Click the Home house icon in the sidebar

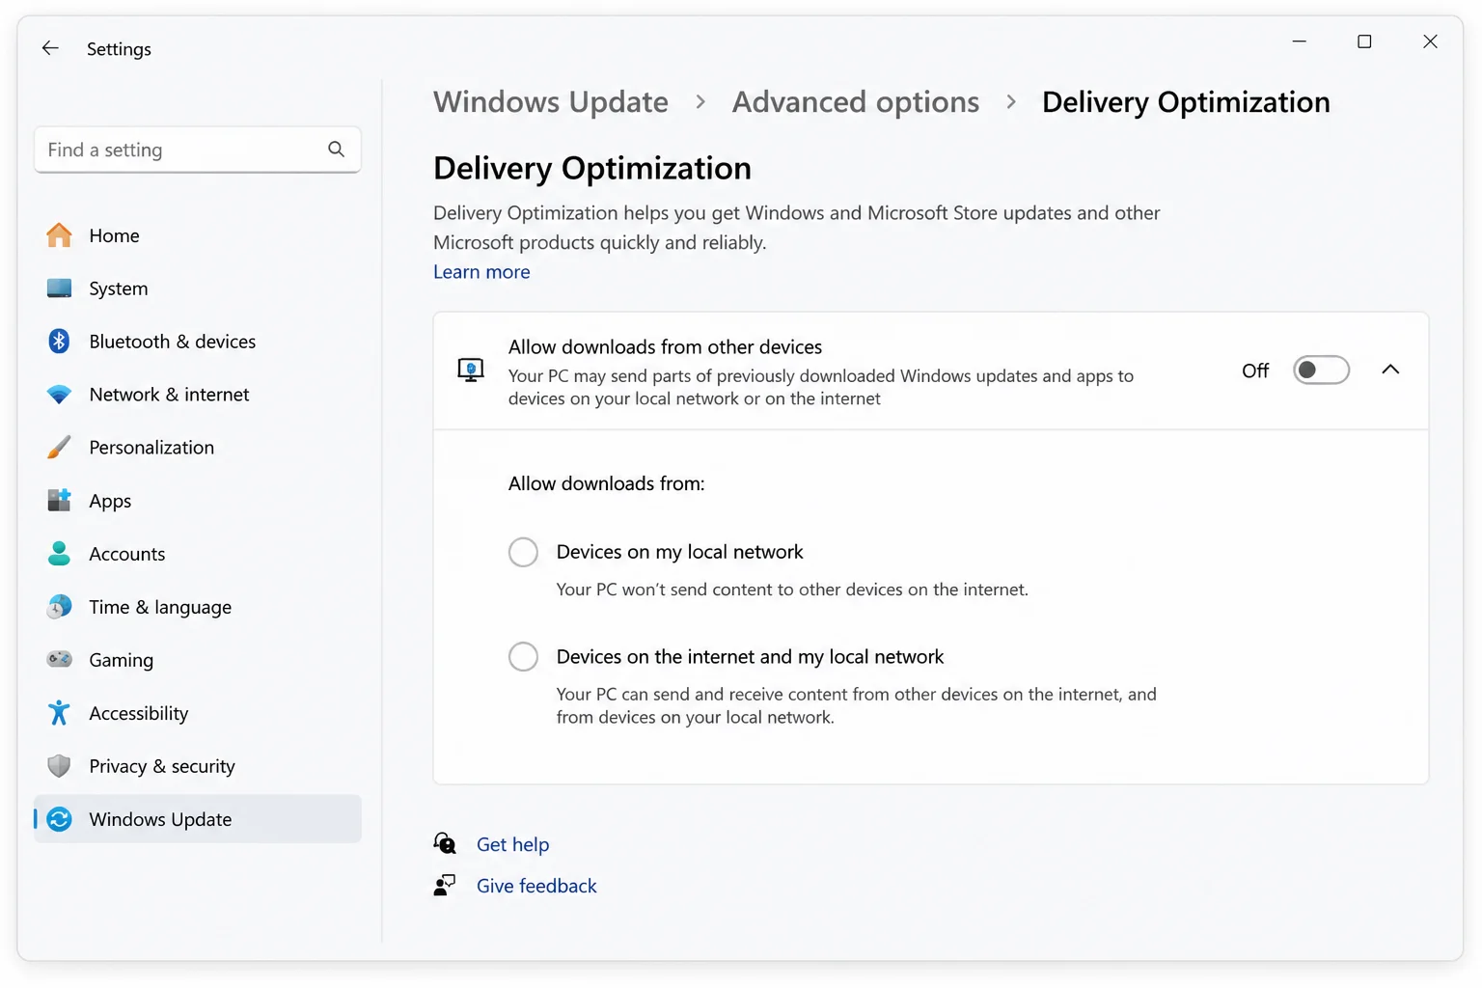[59, 235]
